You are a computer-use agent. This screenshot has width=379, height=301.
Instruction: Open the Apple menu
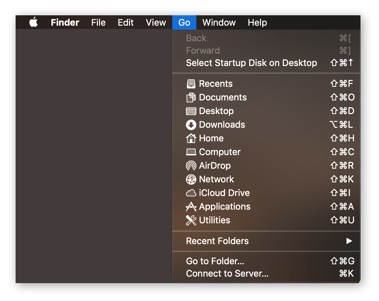(x=33, y=22)
